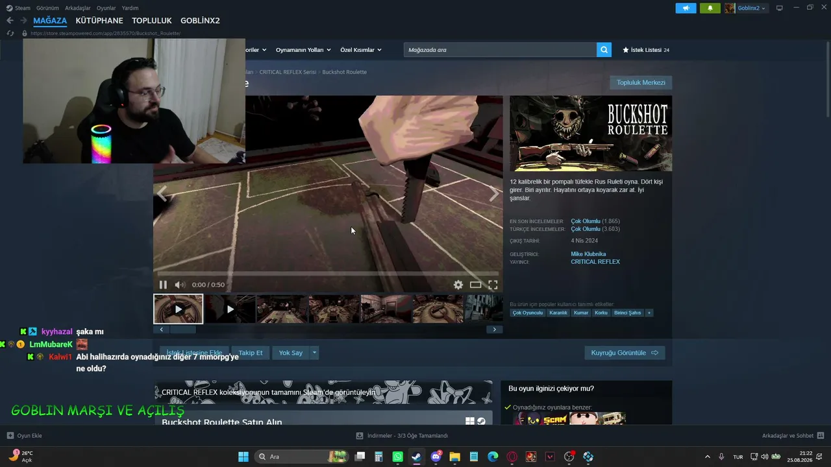Select the first trailer thumbnail
The height and width of the screenshot is (467, 831).
click(178, 309)
